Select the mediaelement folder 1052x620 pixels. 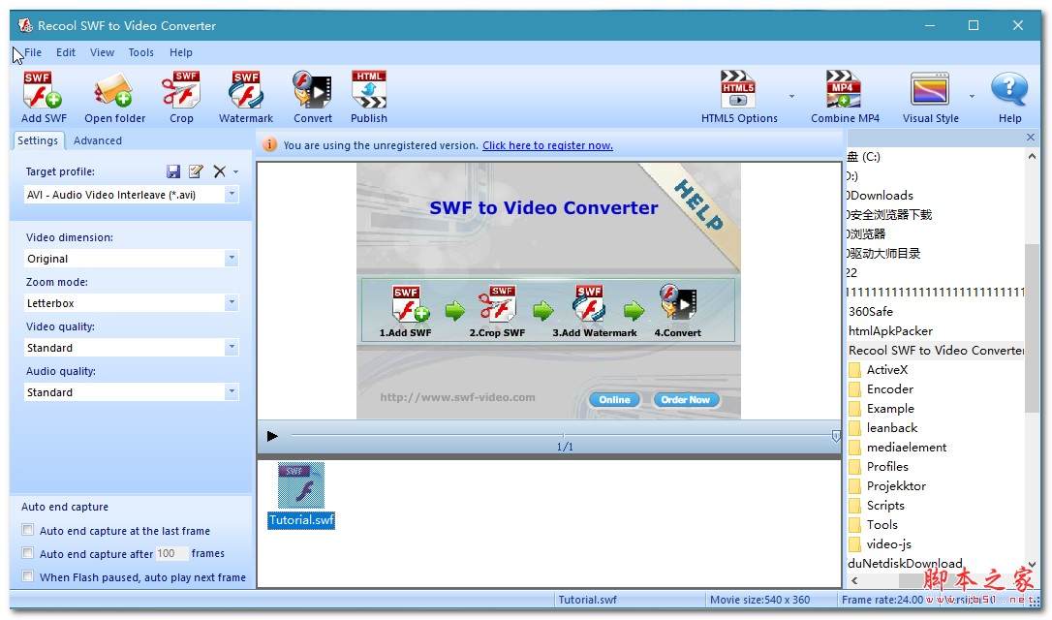pos(906,448)
